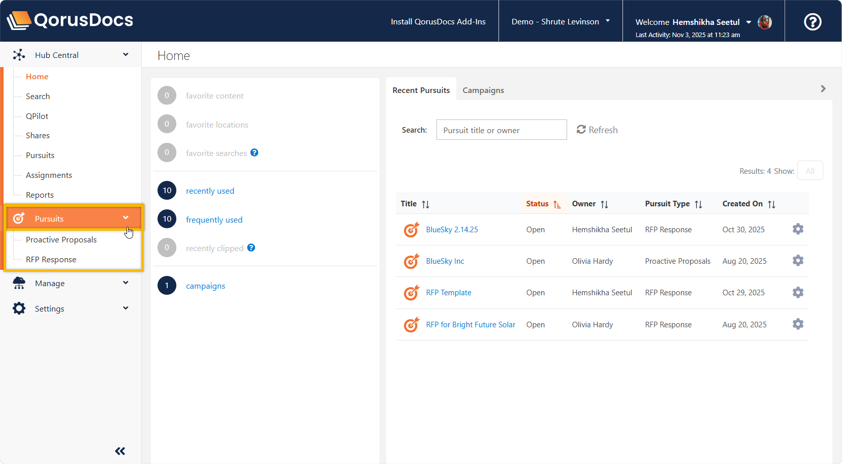
Task: Select RFP Response in sidebar menu
Action: coord(51,259)
